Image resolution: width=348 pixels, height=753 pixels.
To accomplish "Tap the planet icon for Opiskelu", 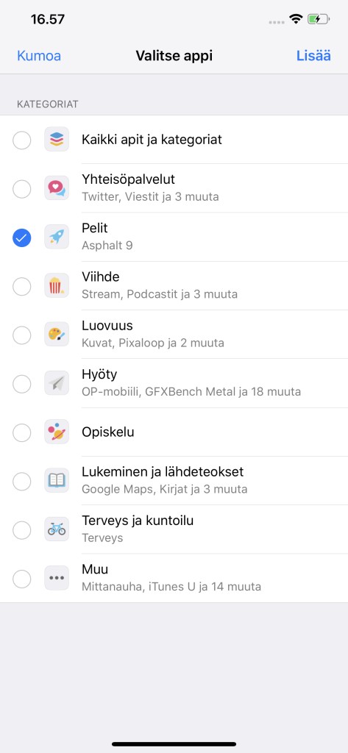I will [57, 432].
